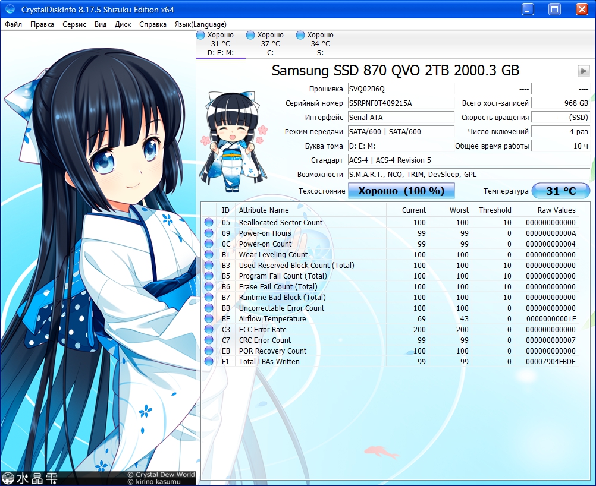Screen dimensions: 596x486
Task: Click the ID column header
Action: (225, 210)
